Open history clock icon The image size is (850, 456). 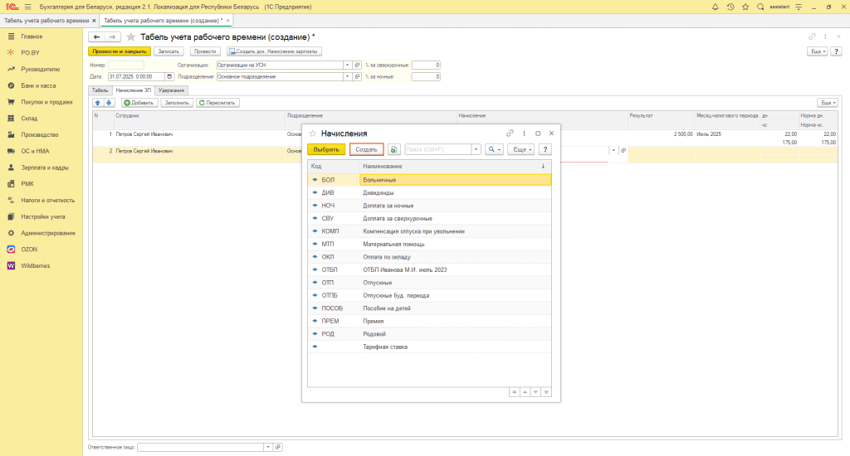click(x=730, y=7)
